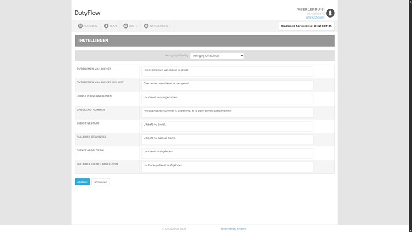Edit the Fallback gewijzigd message field
Screen dimensions: 412x232
point(227,140)
